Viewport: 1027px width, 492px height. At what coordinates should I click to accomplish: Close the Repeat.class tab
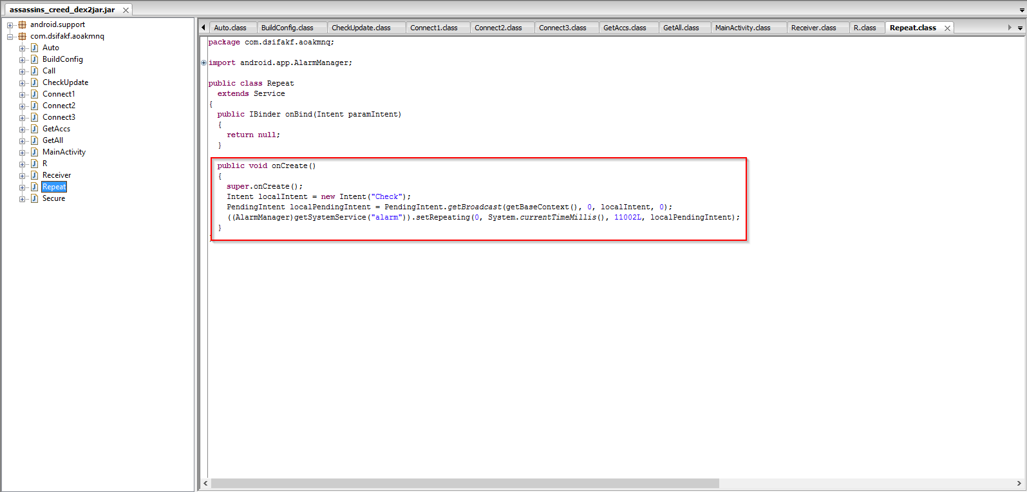point(947,28)
